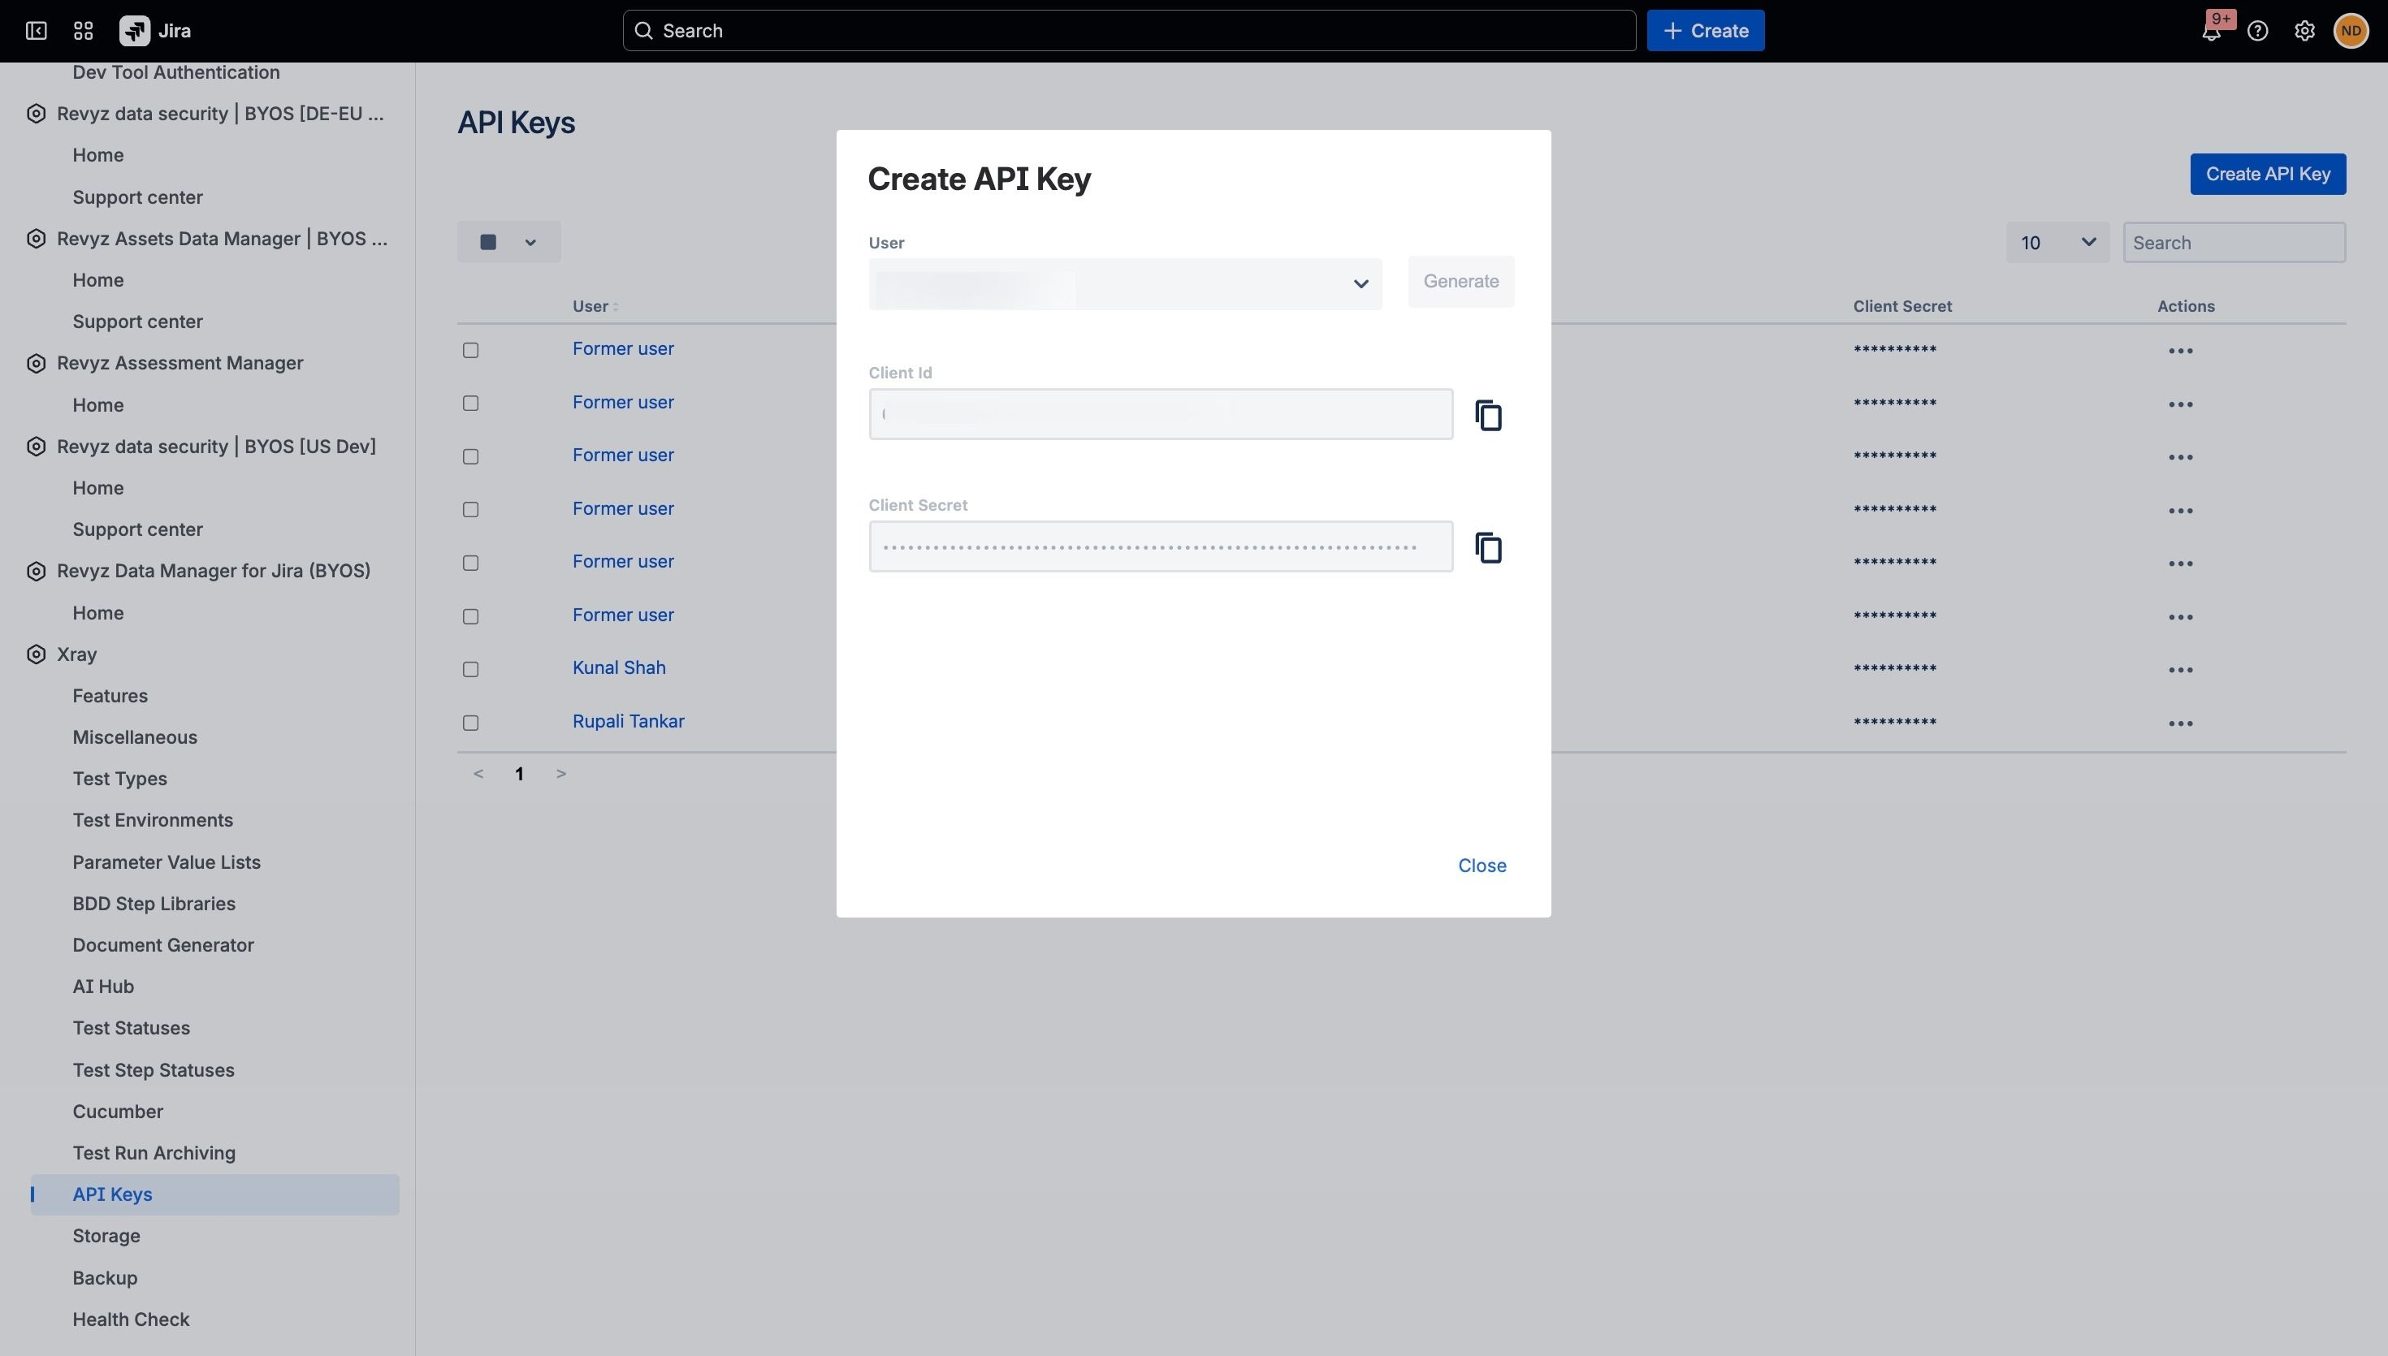Open the notifications bell
This screenshot has height=1356, width=2388.
point(2212,31)
